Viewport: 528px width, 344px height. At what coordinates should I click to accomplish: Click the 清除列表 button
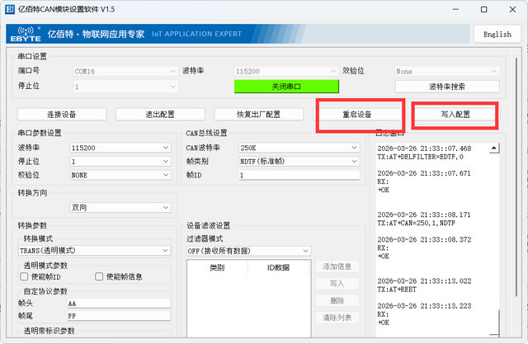pyautogui.click(x=337, y=318)
